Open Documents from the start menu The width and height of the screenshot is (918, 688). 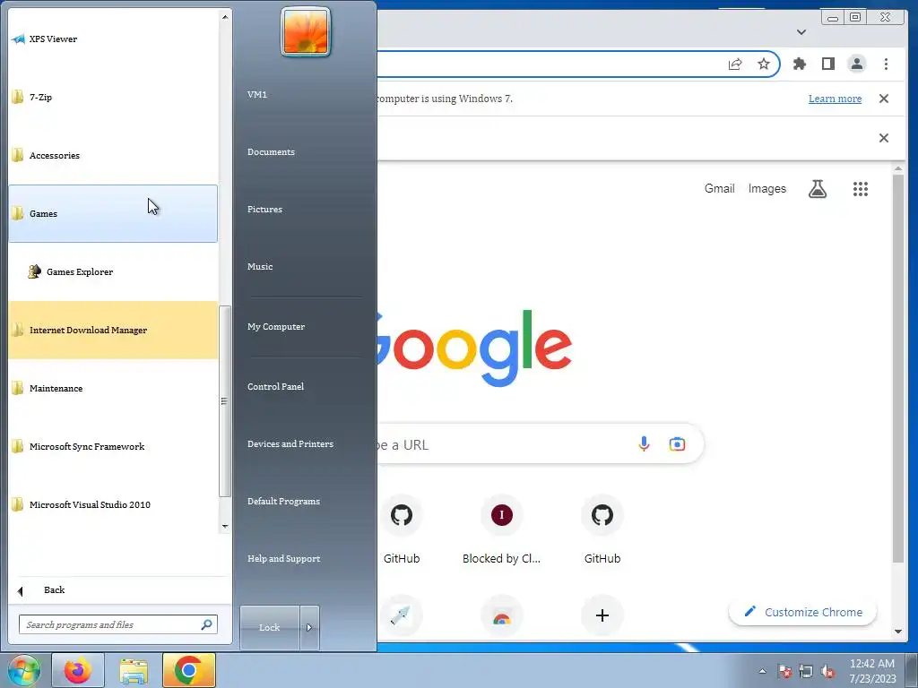coord(271,152)
